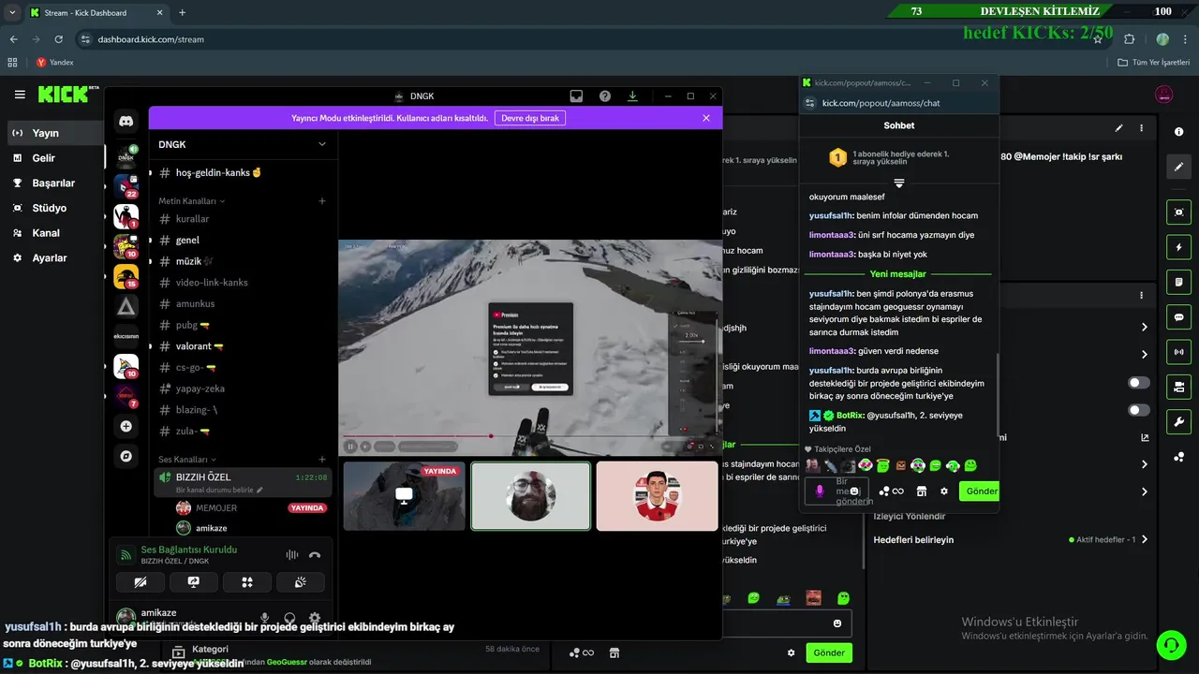Click wrench tools icon in Kick right toolbar
This screenshot has height=674, width=1199.
1179,421
